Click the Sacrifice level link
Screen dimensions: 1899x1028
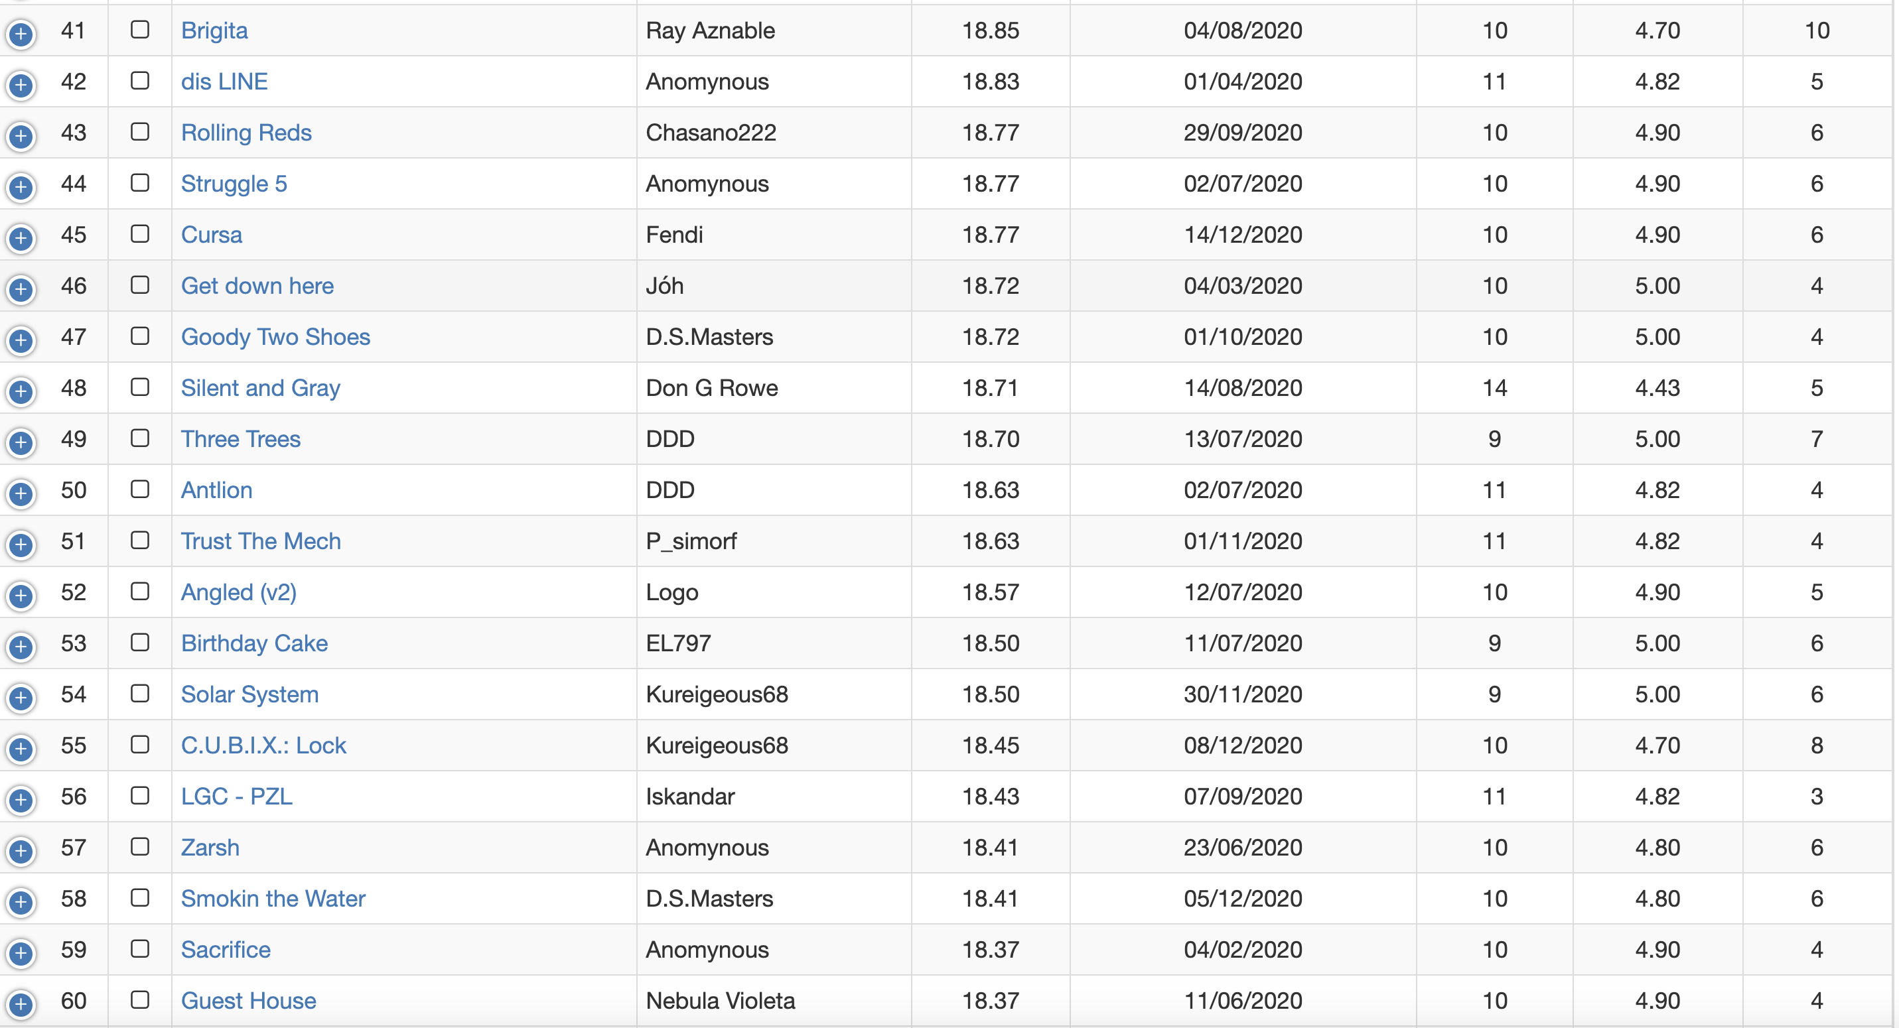[226, 949]
